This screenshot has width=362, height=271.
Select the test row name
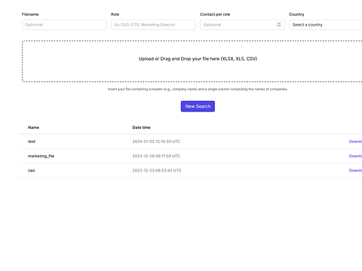32,142
